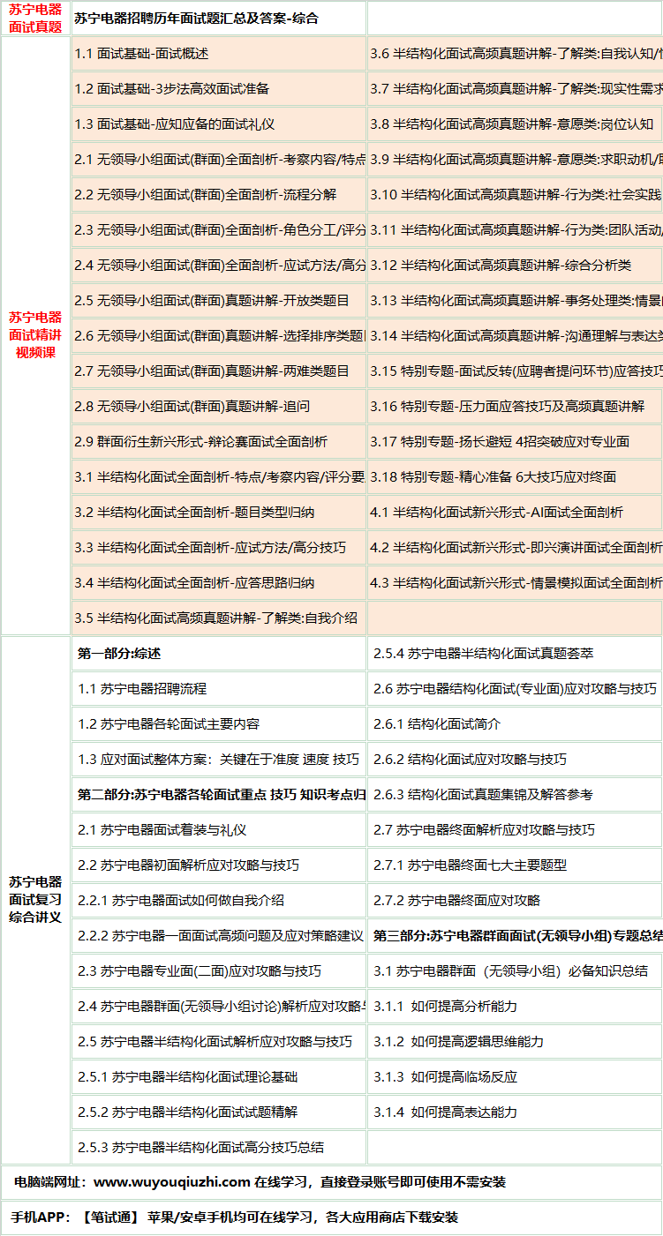Select 1.3 应对面试整体方案 row

[219, 759]
